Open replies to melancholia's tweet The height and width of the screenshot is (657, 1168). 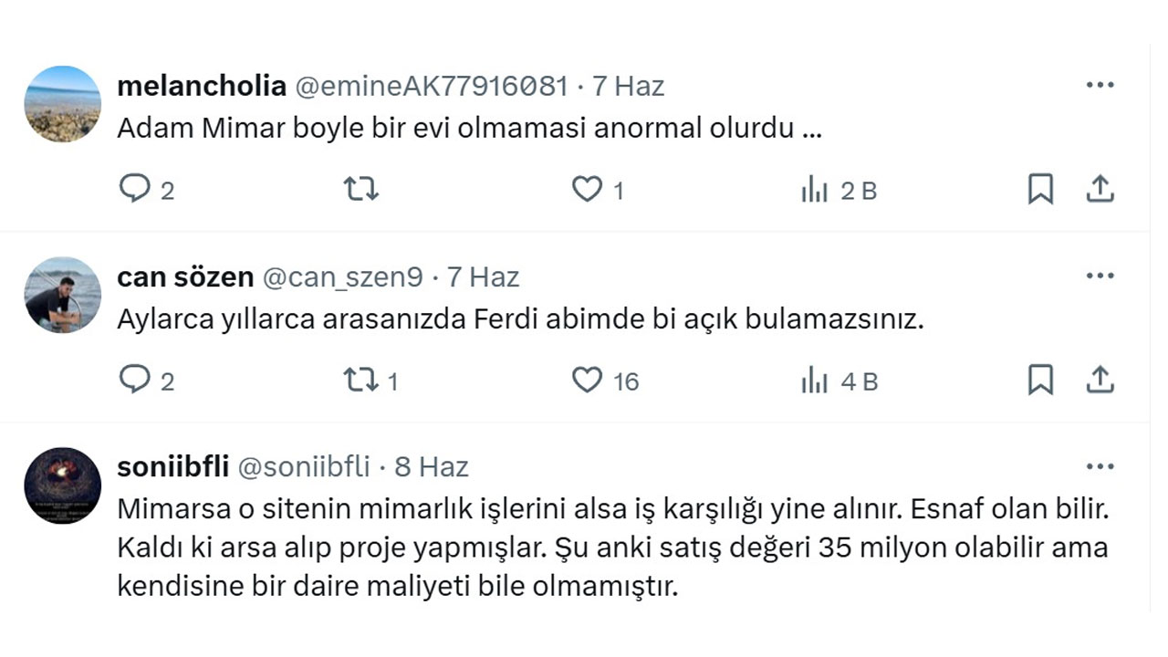tap(135, 190)
